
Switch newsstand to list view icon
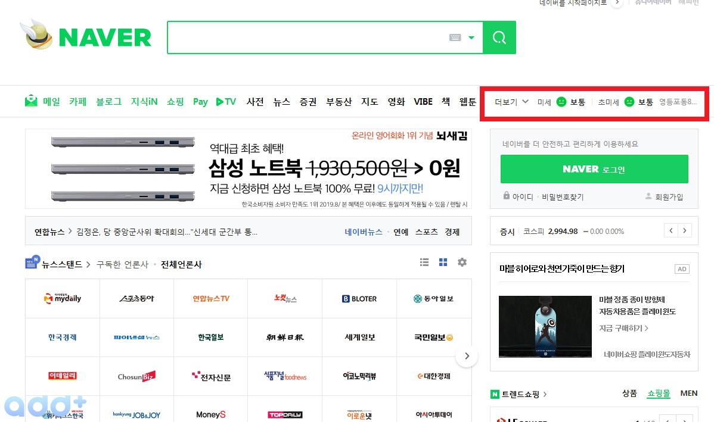tap(424, 262)
